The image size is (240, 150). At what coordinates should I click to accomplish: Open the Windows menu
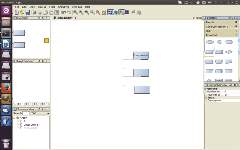(x=77, y=7)
